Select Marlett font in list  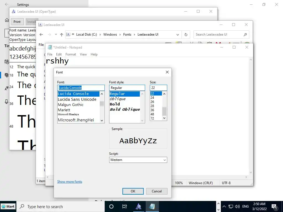64,110
